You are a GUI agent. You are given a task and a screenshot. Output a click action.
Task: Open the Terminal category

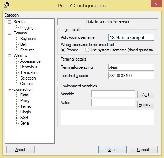tap(21, 33)
